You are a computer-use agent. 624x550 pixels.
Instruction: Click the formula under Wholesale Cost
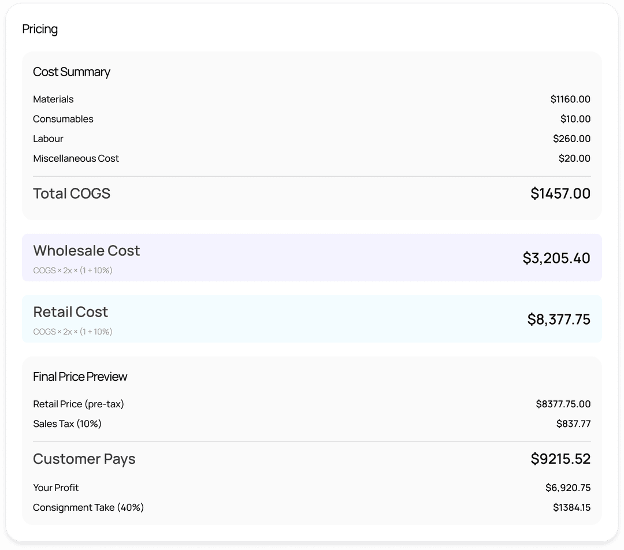pos(72,270)
